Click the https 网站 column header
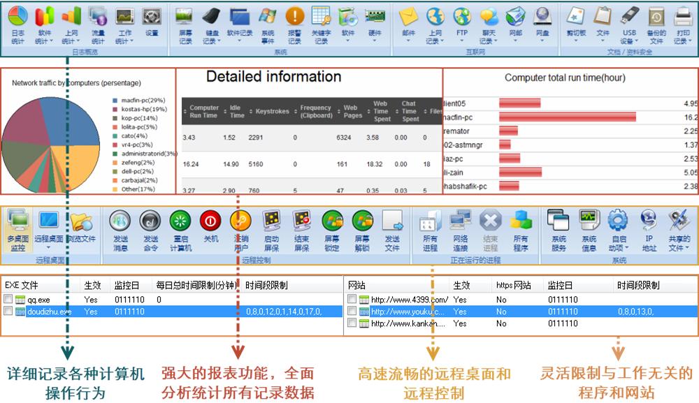Viewport: 699px width, 403px height. coord(514,285)
